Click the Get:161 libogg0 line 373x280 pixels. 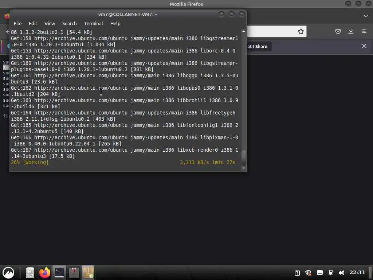click(125, 79)
